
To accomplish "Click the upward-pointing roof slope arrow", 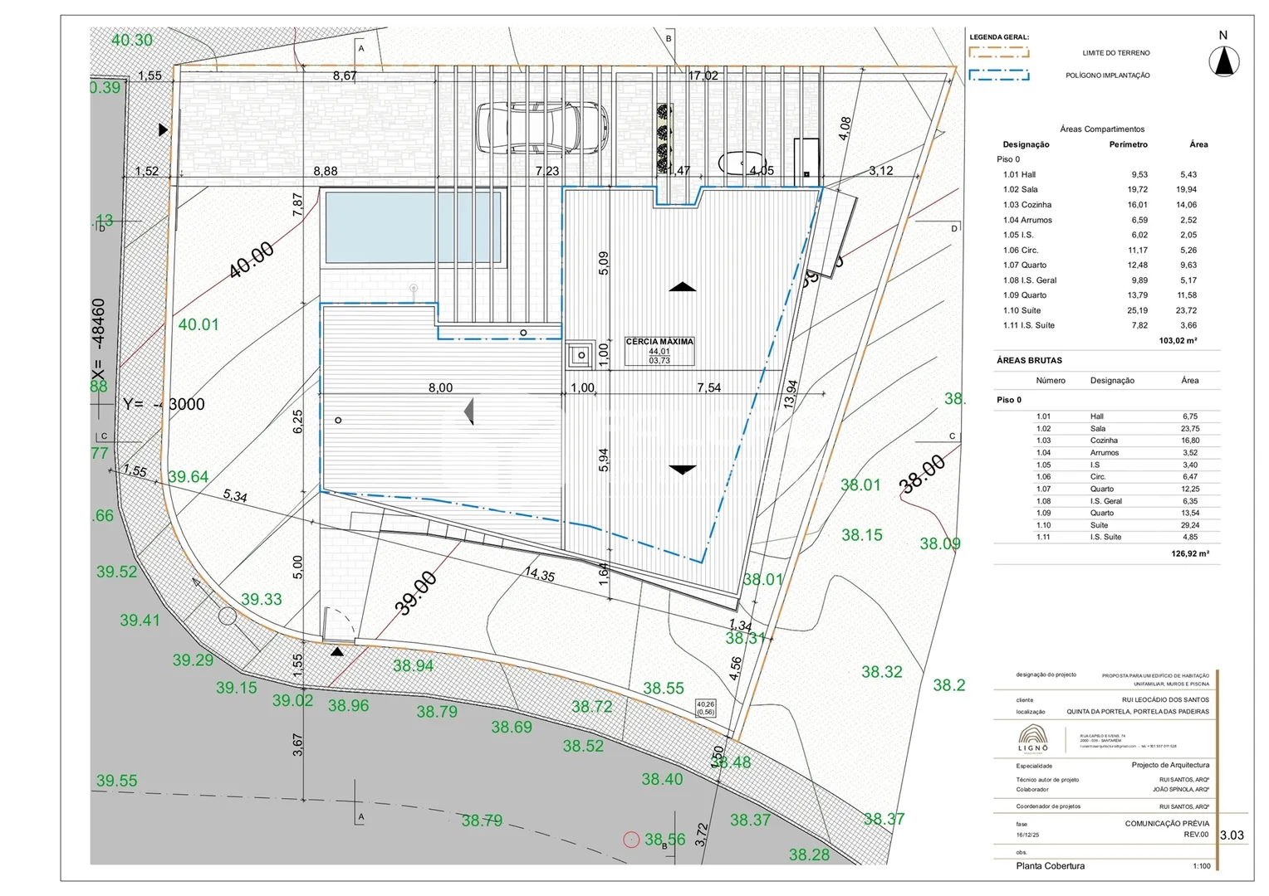I will point(683,287).
